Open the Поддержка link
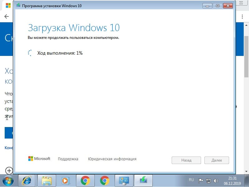 [68, 159]
